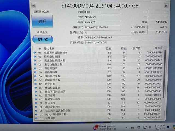The height and width of the screenshot is (131, 175).
Task: Open OneDrive cloud tray icon
Action: pos(133,128)
